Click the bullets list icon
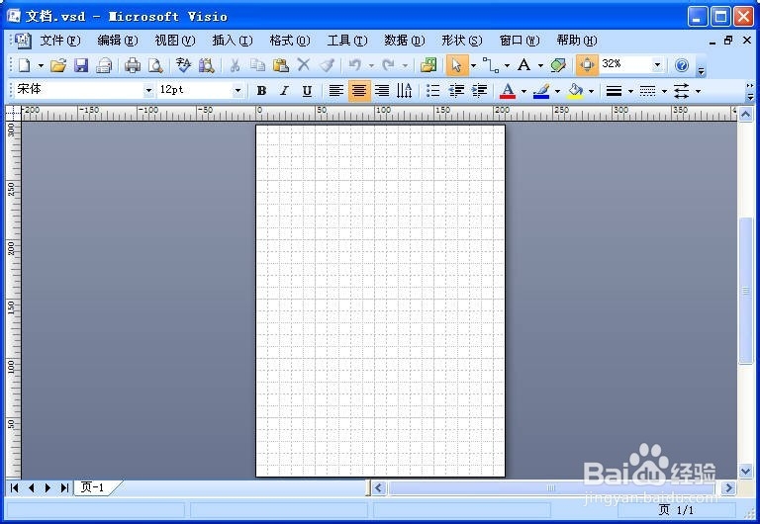The height and width of the screenshot is (524, 760). (432, 91)
